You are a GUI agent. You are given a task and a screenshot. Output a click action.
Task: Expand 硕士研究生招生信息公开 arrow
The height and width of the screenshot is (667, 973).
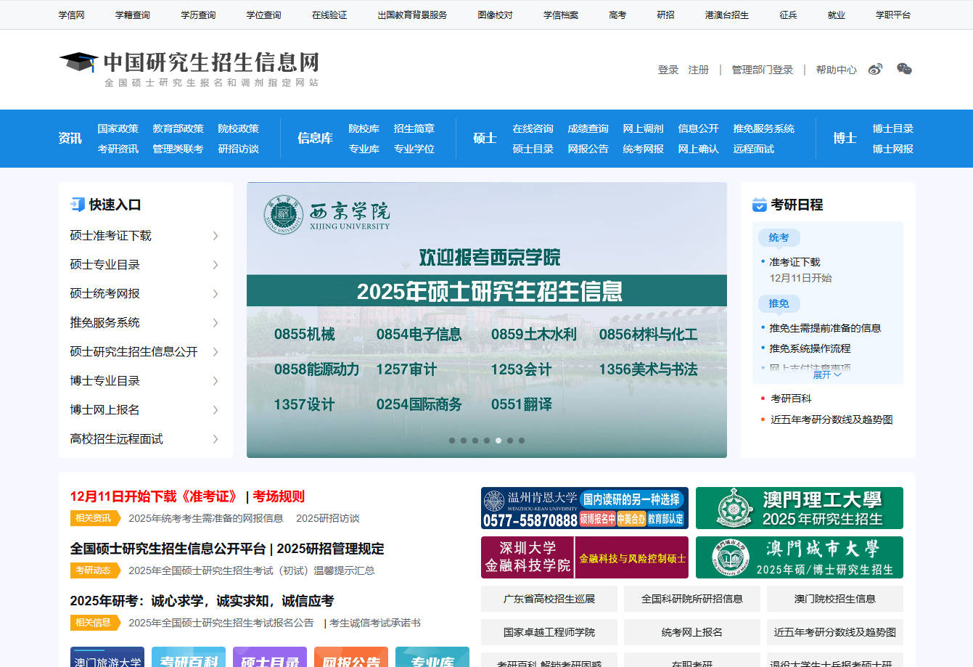[x=215, y=352]
